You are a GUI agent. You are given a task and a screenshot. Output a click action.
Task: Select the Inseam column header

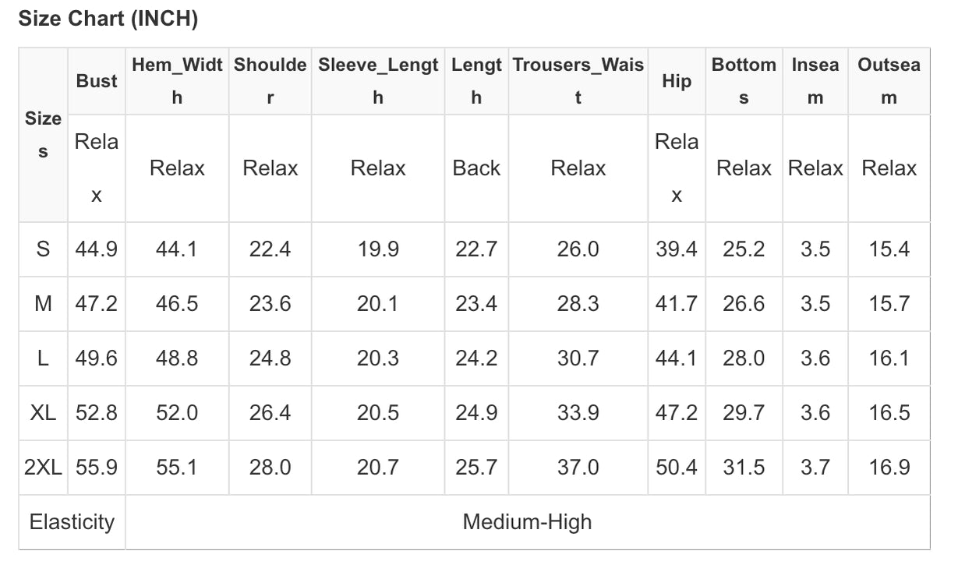[x=815, y=81]
